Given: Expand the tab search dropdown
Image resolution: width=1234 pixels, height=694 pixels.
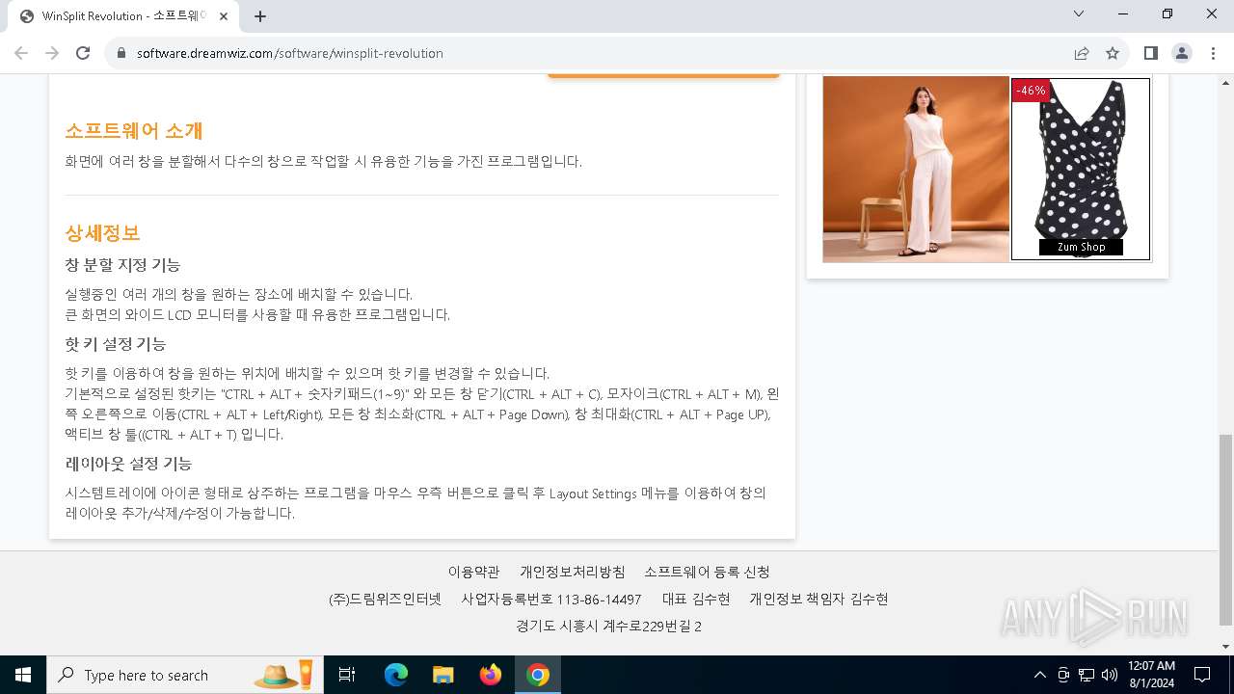Looking at the screenshot, I should tap(1079, 13).
